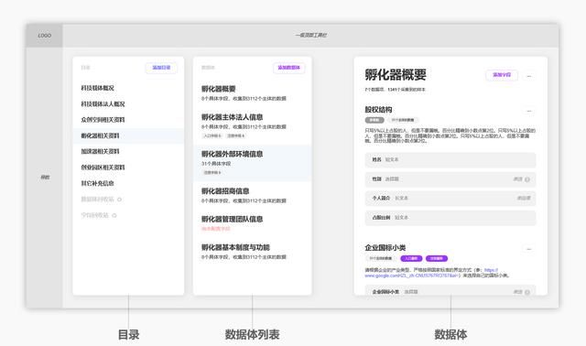
Task: Open 数据体回收站 in the directory
Action: point(98,200)
